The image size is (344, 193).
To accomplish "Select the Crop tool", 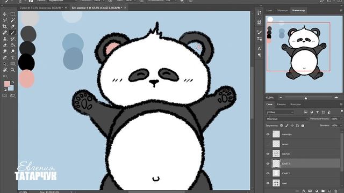I will click(5, 26).
